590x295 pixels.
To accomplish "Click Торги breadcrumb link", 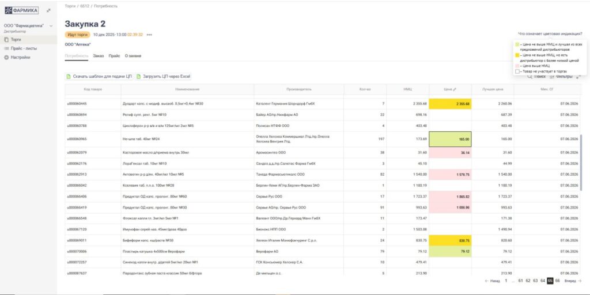I will coord(70,6).
